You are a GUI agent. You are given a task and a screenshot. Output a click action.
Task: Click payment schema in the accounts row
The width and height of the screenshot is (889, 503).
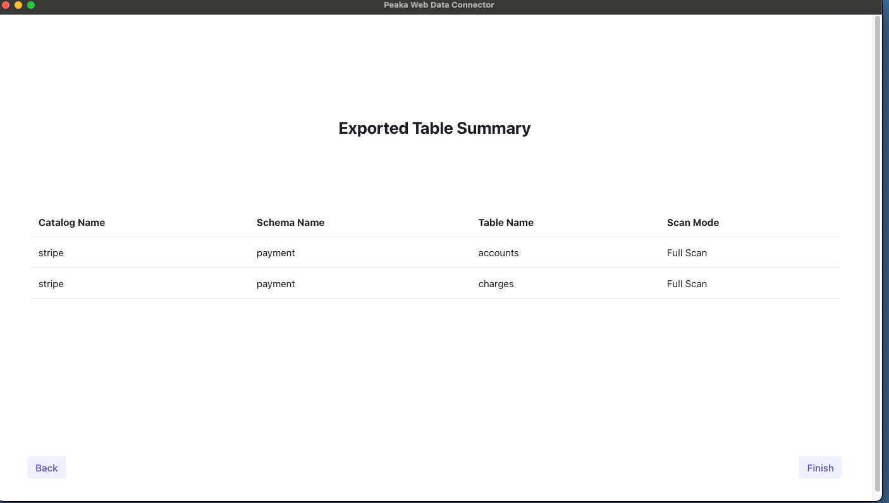tap(276, 253)
